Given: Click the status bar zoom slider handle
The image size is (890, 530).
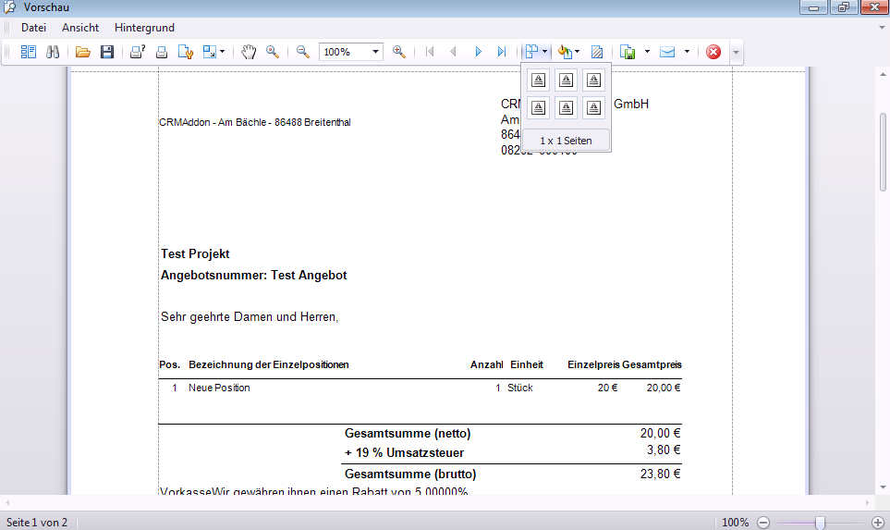Looking at the screenshot, I should pyautogui.click(x=820, y=522).
